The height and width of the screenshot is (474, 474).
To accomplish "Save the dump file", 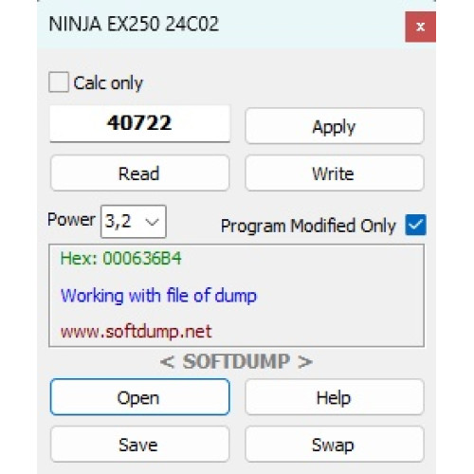I will point(139,444).
